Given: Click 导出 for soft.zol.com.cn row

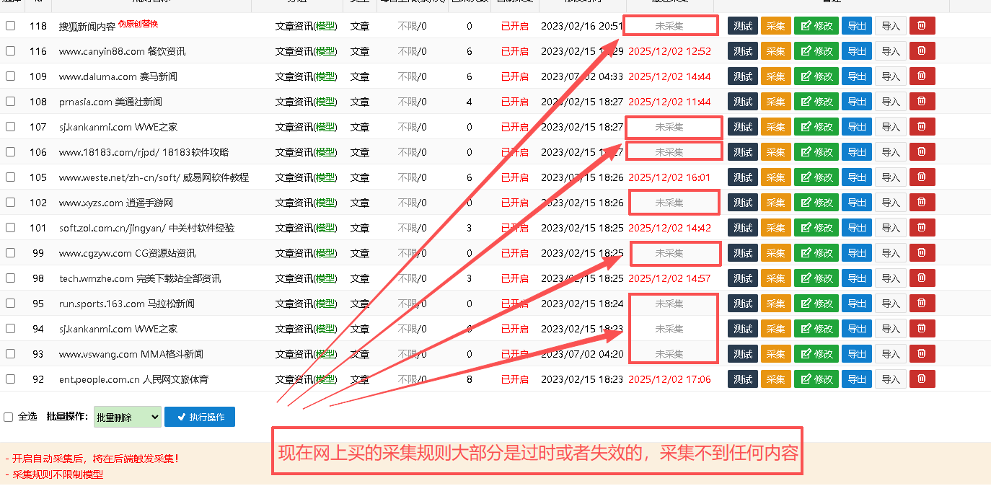Looking at the screenshot, I should (857, 228).
